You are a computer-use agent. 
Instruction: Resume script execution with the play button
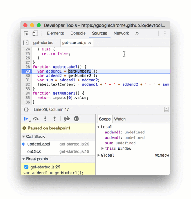[26, 119]
